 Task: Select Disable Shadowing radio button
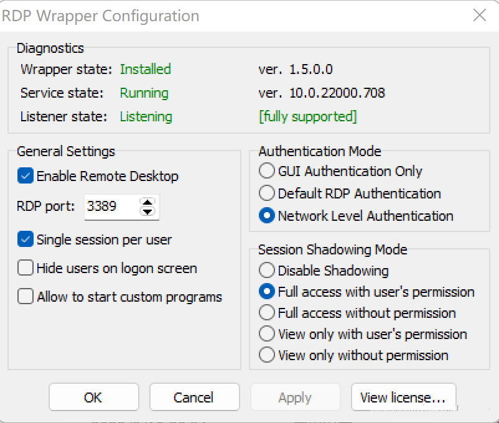click(x=267, y=271)
